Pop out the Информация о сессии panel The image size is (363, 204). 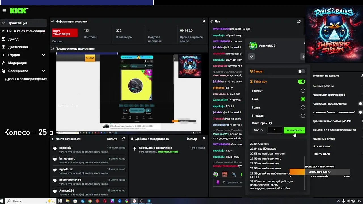[203, 22]
